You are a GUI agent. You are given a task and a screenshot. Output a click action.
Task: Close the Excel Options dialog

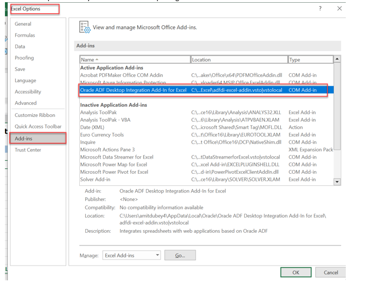(339, 8)
